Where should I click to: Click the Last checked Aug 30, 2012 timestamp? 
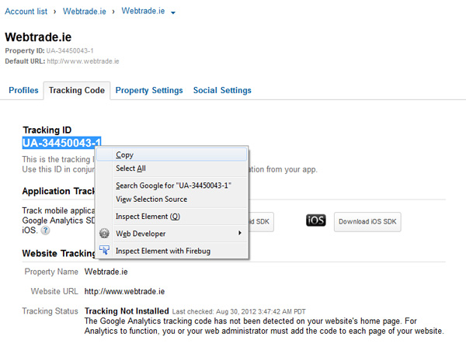[x=238, y=311]
